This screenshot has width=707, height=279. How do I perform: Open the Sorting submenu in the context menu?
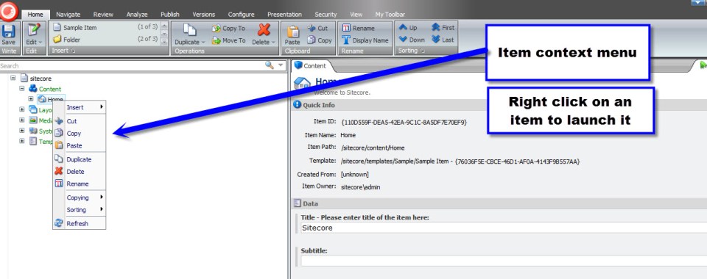pyautogui.click(x=80, y=209)
